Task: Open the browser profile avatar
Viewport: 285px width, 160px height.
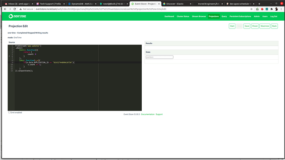Action: click(x=276, y=9)
